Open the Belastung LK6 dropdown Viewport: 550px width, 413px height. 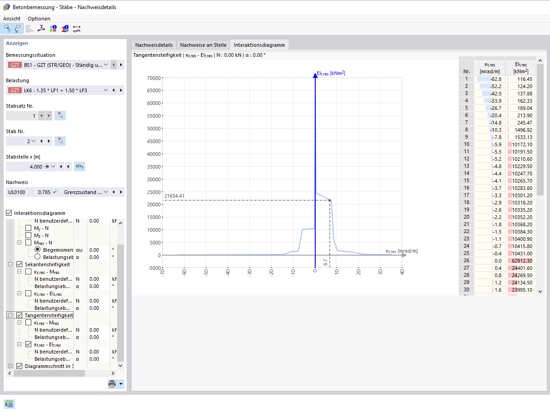106,90
